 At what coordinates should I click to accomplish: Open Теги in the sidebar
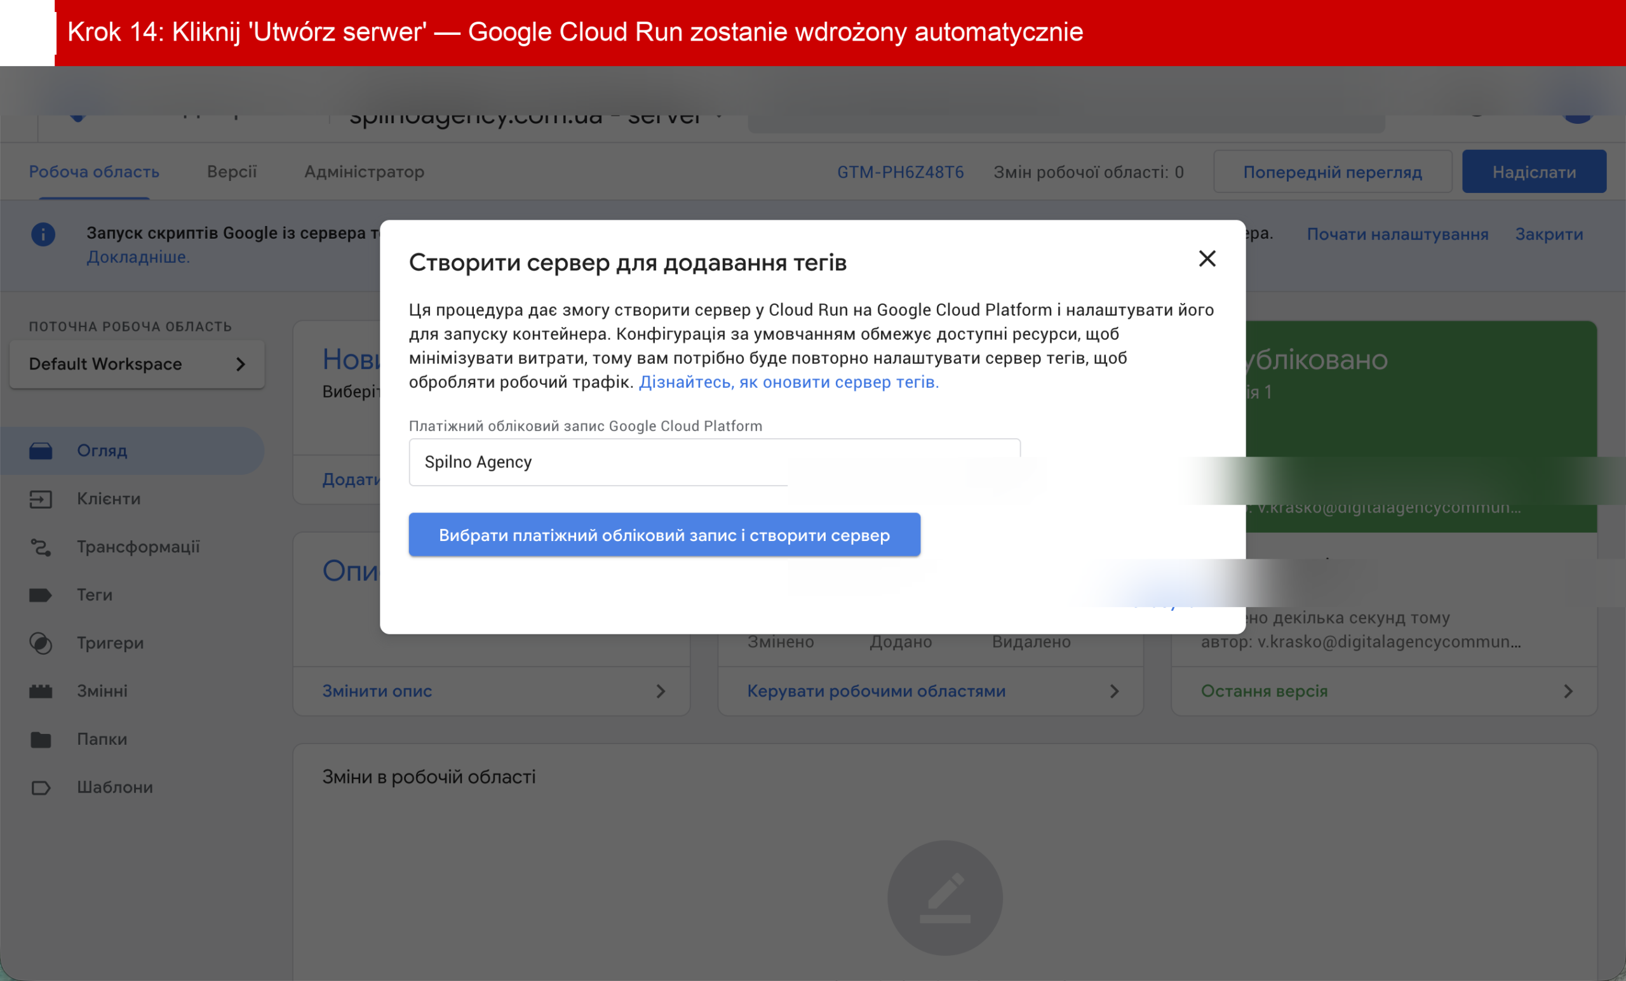[x=95, y=595]
